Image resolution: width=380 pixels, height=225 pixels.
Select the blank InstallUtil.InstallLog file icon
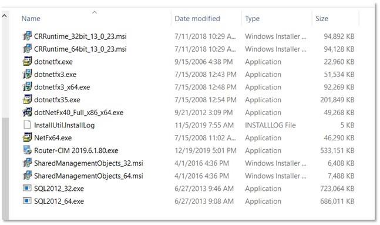[x=27, y=125]
